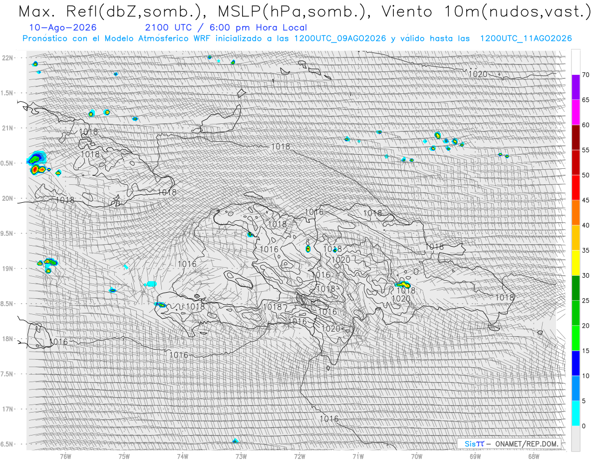Click the '60' color bar value label
This screenshot has height=463, width=599.
pos(586,125)
